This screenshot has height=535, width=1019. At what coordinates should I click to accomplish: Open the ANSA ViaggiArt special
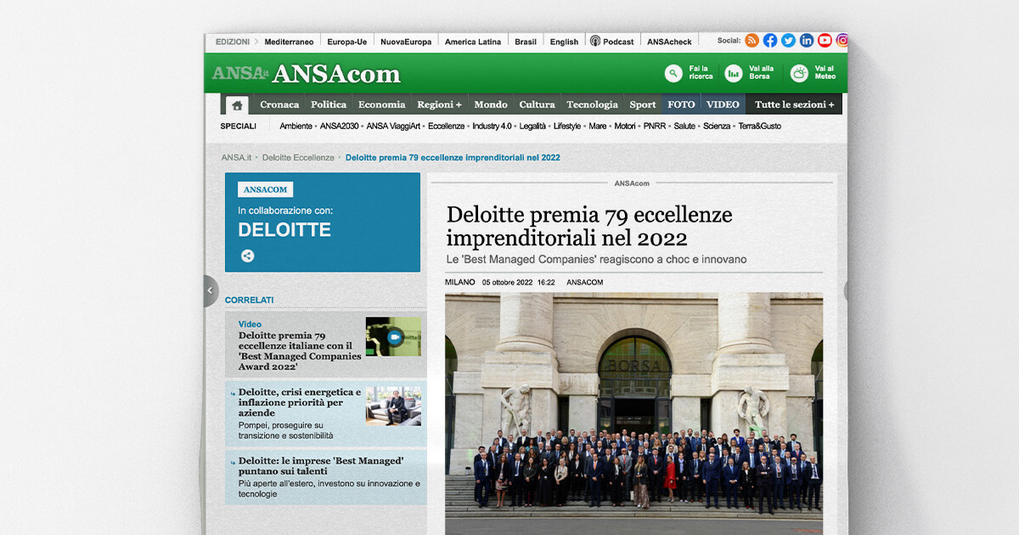[x=394, y=126]
